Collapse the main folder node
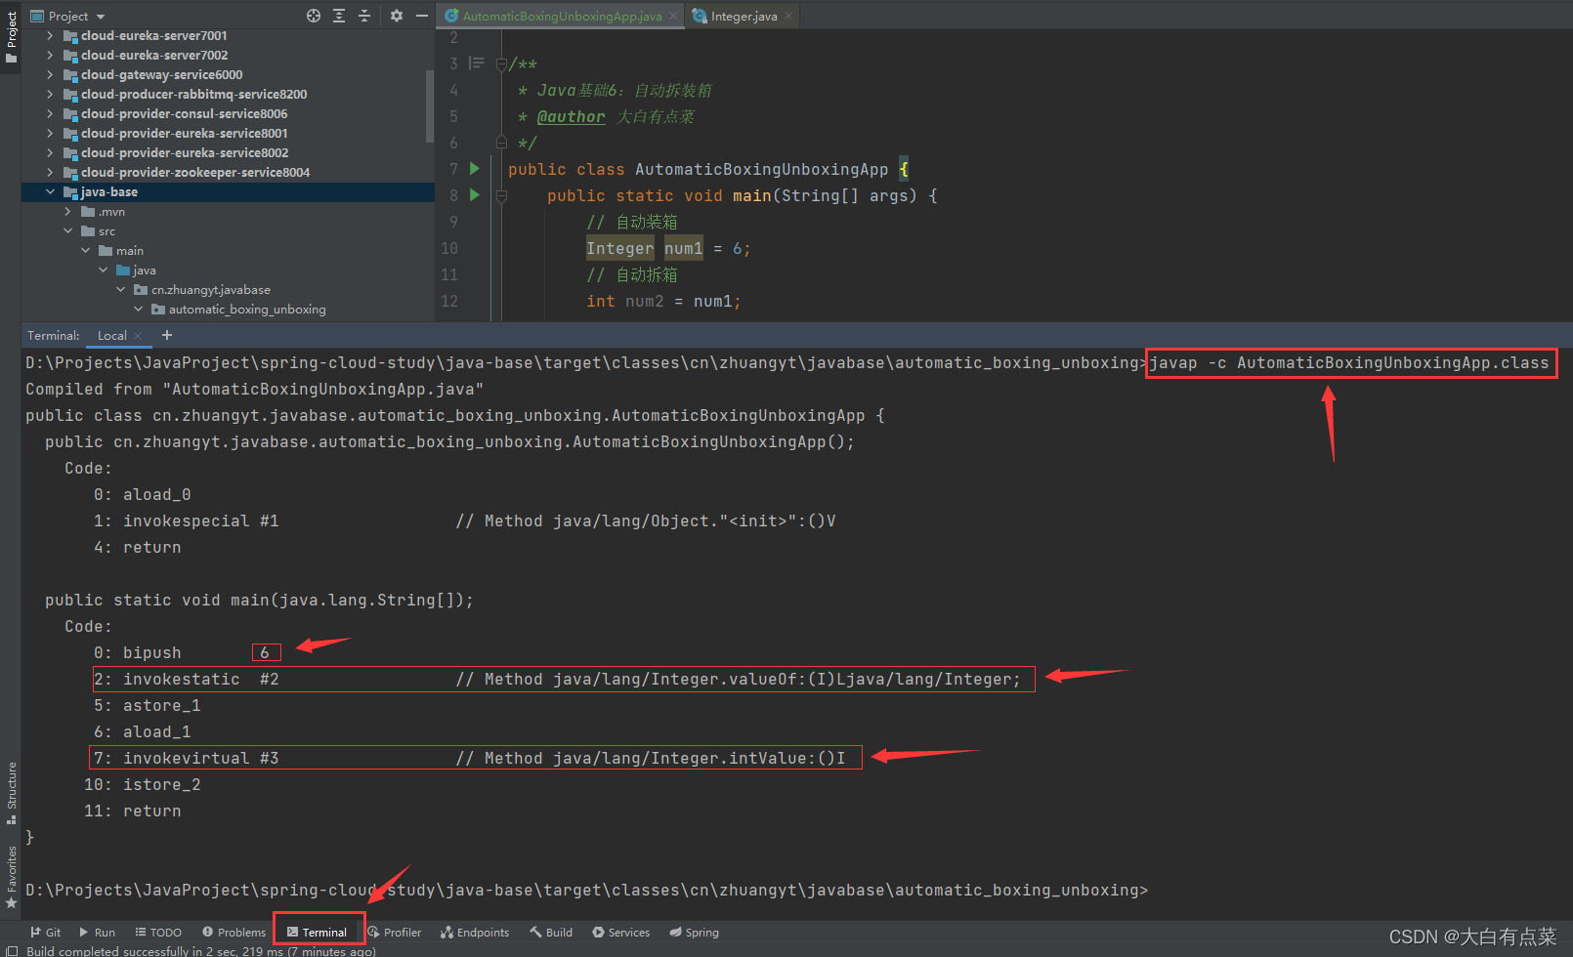The image size is (1573, 957). [85, 250]
